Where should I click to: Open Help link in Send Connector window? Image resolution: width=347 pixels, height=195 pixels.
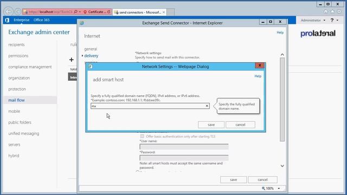click(280, 32)
